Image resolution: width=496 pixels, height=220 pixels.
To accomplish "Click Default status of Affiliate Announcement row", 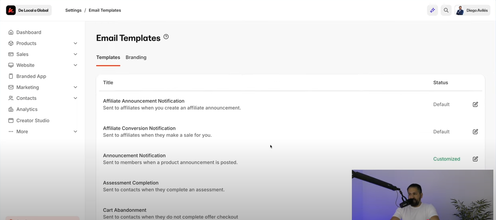I will pyautogui.click(x=441, y=104).
